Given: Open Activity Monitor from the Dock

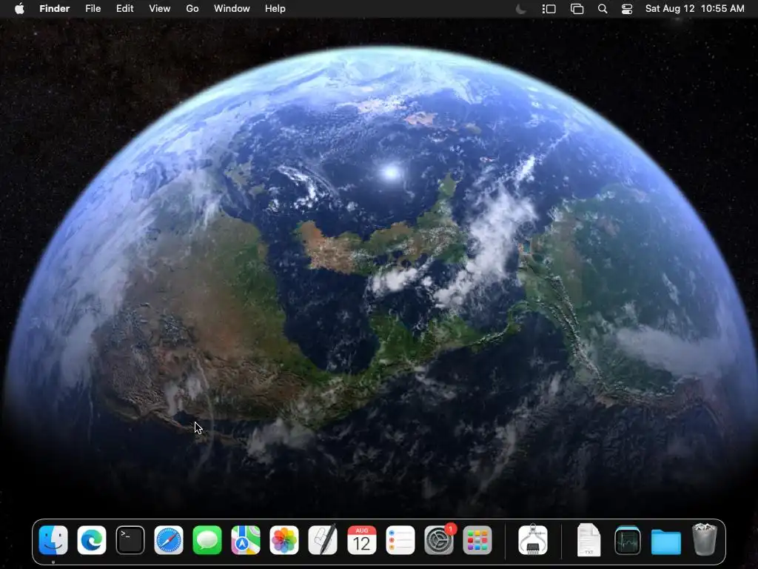Looking at the screenshot, I should [628, 540].
